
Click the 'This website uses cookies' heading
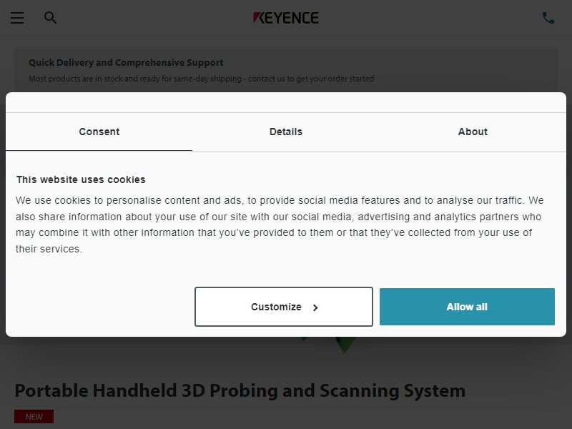click(81, 179)
